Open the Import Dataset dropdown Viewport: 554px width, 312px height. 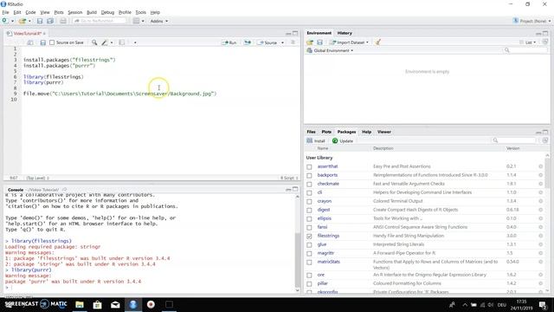pyautogui.click(x=349, y=42)
